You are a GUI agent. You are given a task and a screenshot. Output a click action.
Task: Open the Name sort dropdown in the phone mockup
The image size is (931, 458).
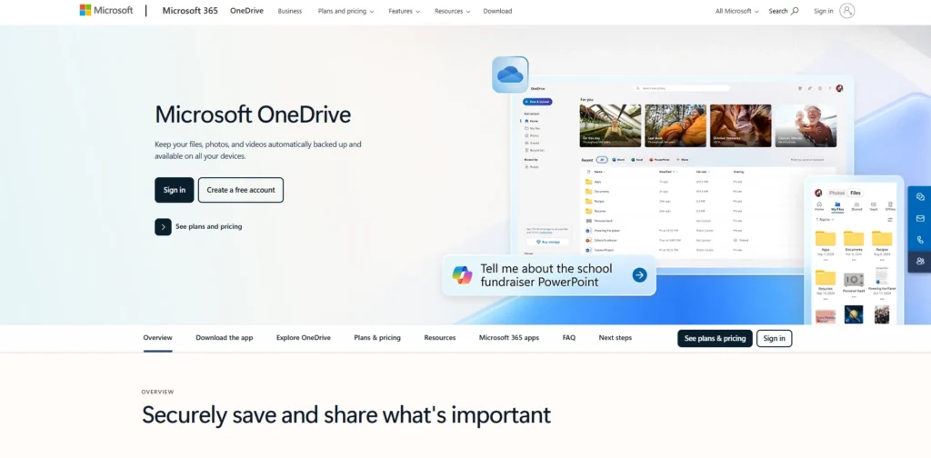point(826,220)
